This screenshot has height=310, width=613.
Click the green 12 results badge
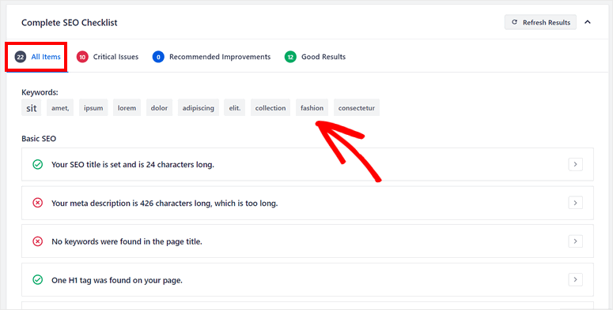[290, 57]
